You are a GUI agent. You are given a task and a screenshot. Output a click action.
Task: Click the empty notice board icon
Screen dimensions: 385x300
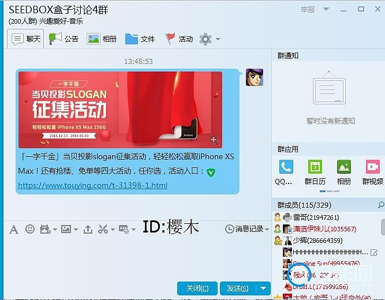point(329,88)
